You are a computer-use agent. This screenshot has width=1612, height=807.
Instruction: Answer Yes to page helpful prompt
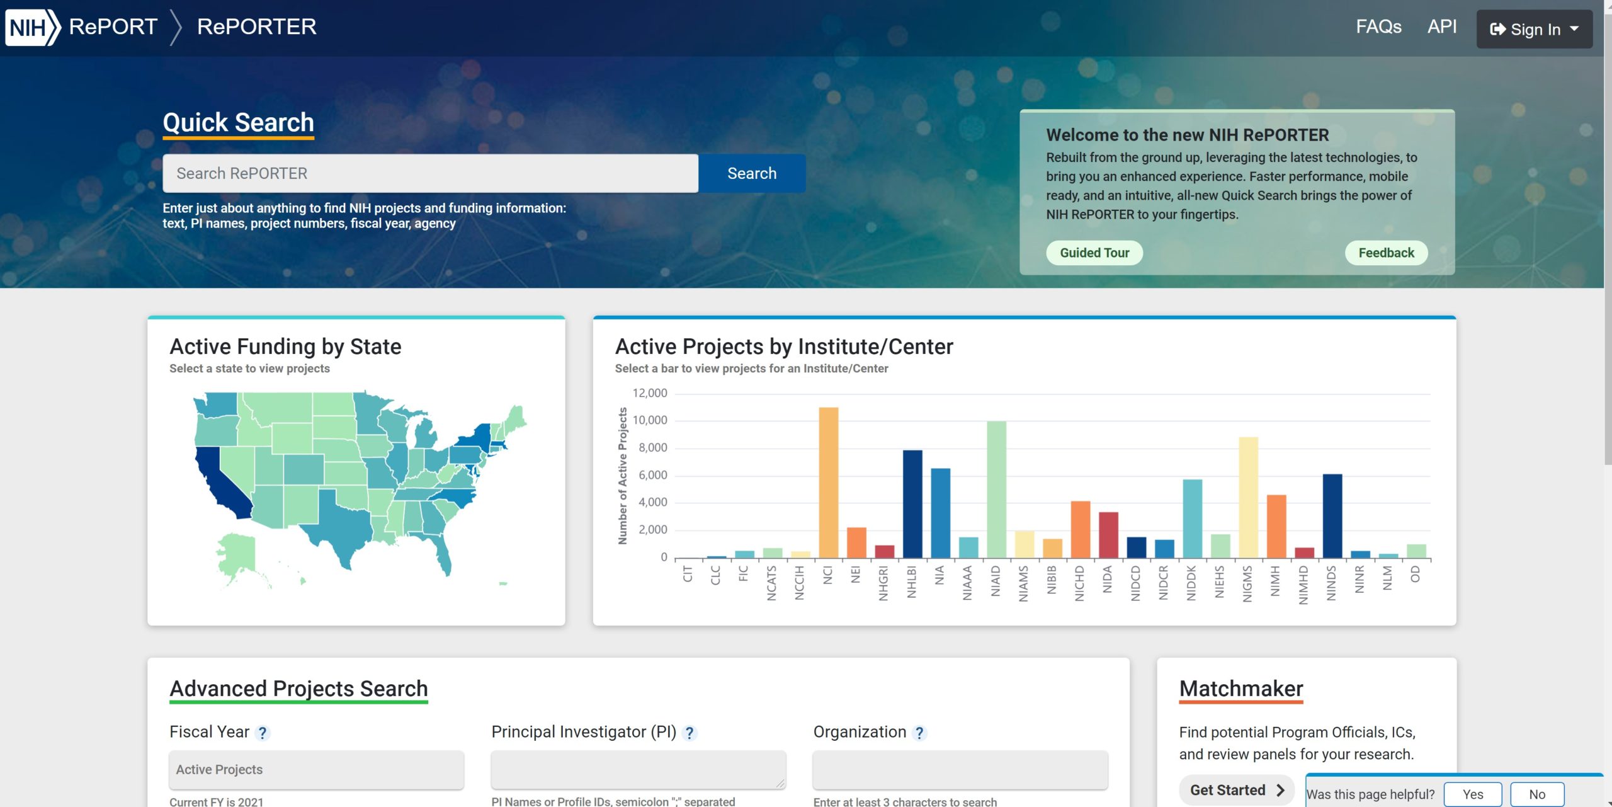[1473, 794]
